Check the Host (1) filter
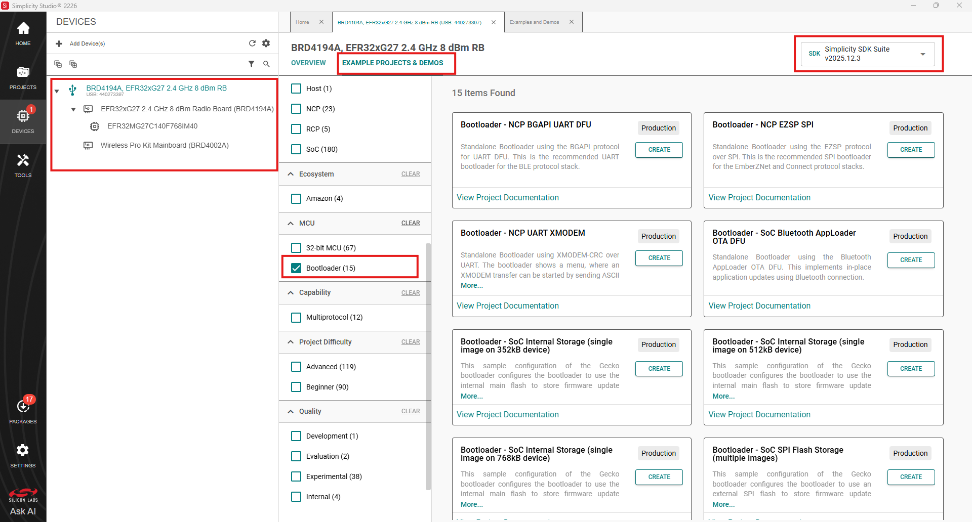Viewport: 972px width, 522px height. click(296, 89)
